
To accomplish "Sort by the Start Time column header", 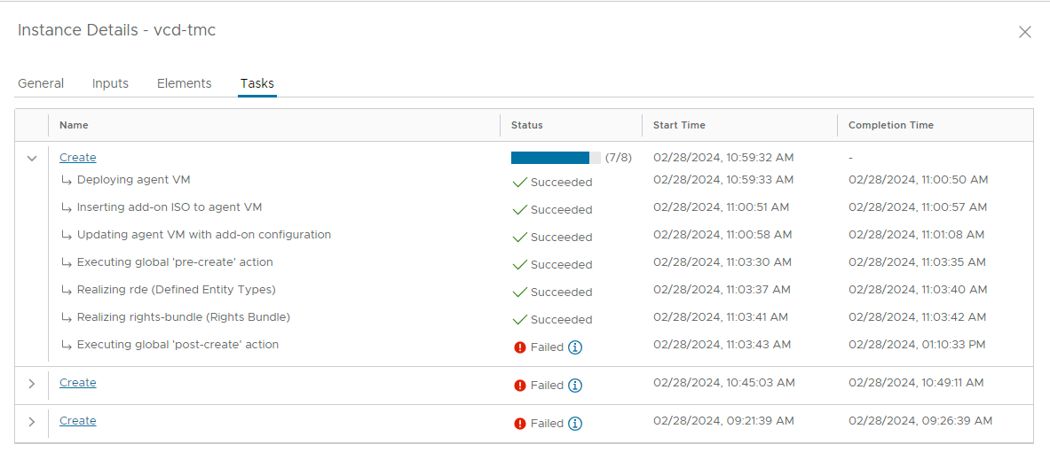I will coord(679,125).
